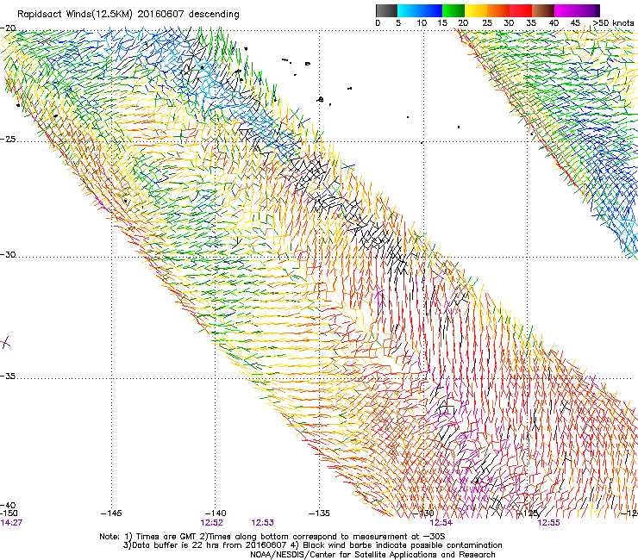Image resolution: width=638 pixels, height=560 pixels.
Task: Click the brown 35–40 knots legend segment
Action: [543, 10]
